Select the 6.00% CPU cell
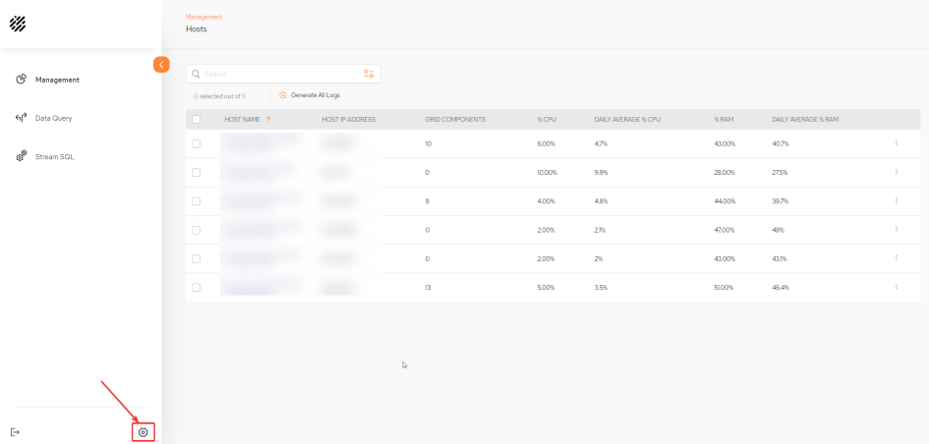Viewport: 929px width, 444px height. (x=547, y=143)
